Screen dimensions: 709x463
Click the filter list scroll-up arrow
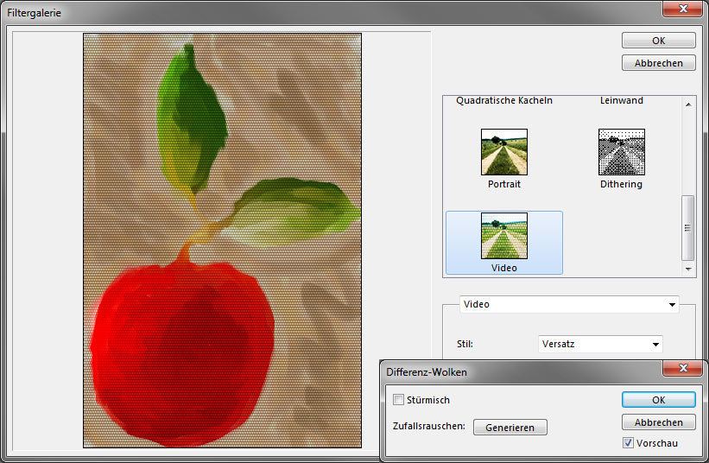(x=688, y=104)
